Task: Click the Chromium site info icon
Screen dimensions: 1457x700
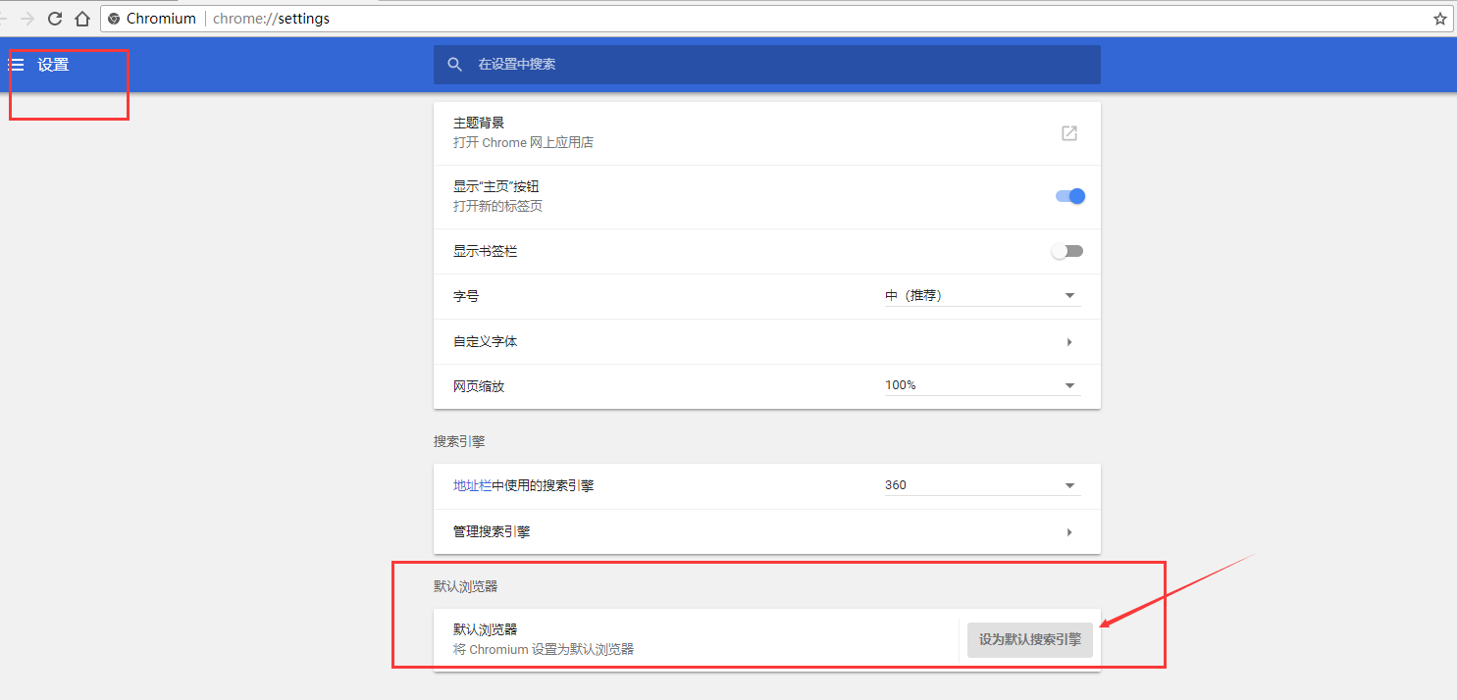Action: [x=114, y=19]
